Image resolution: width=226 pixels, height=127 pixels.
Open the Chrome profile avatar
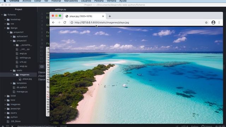[x=213, y=23]
